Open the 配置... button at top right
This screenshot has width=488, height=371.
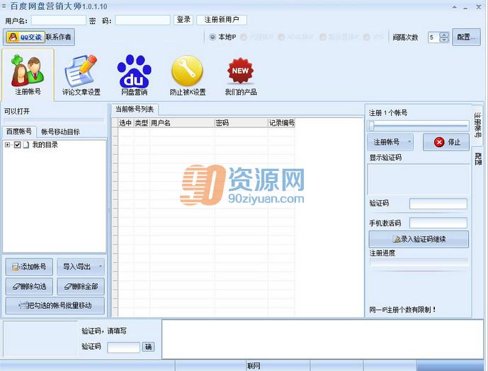pyautogui.click(x=466, y=37)
